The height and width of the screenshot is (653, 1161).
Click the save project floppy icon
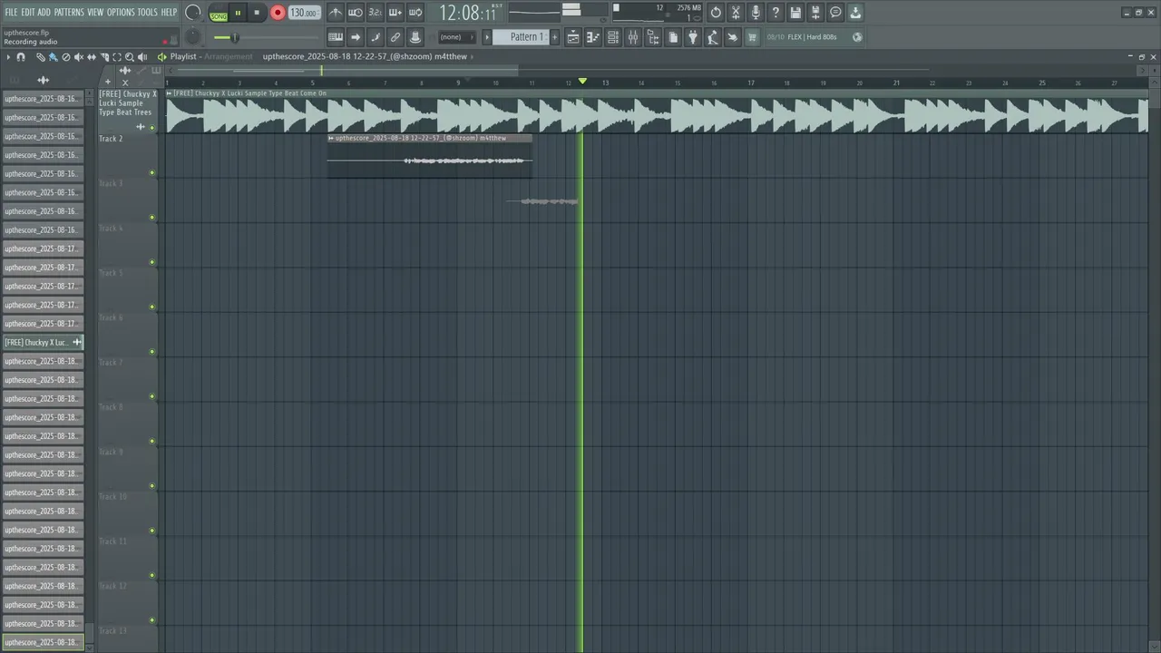[795, 13]
